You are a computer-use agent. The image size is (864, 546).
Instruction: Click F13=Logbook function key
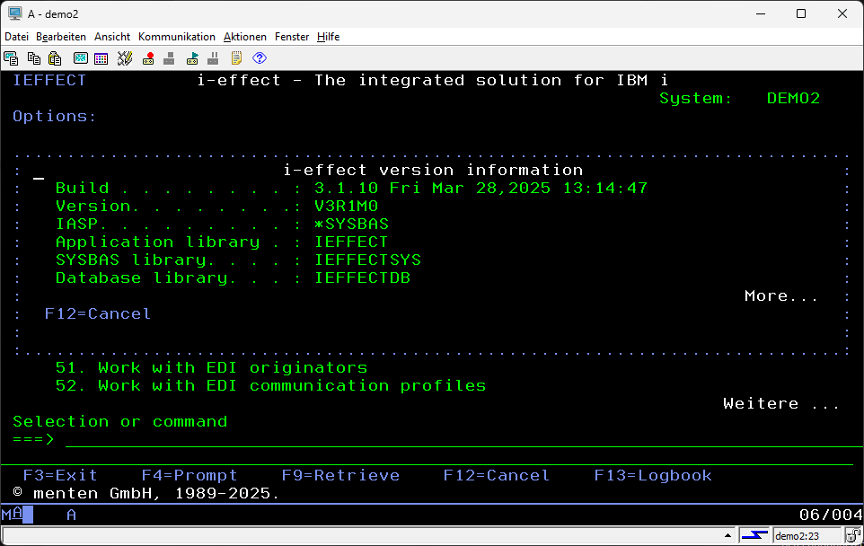[x=652, y=476]
